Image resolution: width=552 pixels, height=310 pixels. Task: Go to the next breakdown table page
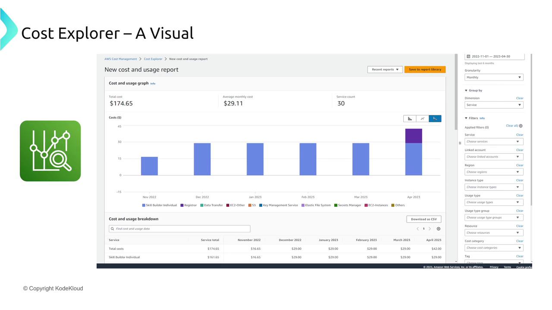(430, 229)
